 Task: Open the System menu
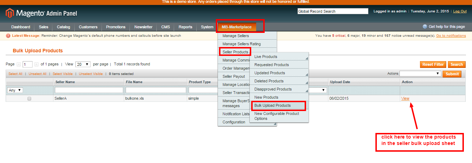pos(207,27)
